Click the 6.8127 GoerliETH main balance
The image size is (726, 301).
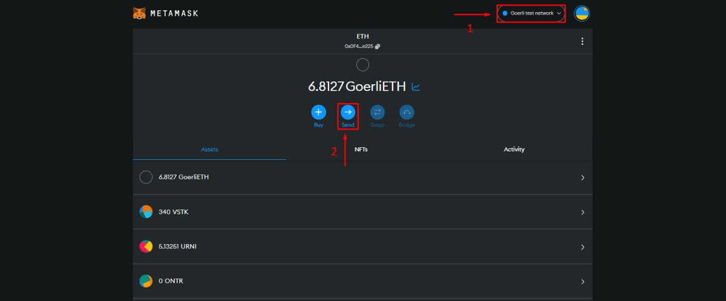(x=357, y=87)
